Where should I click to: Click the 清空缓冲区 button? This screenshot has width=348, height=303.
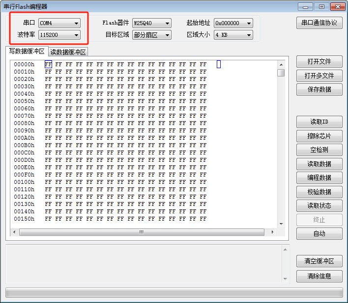coord(319,261)
